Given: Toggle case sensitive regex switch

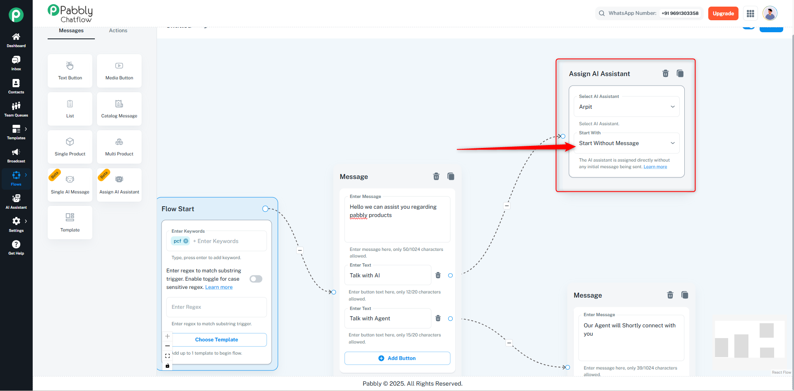Looking at the screenshot, I should click(256, 279).
